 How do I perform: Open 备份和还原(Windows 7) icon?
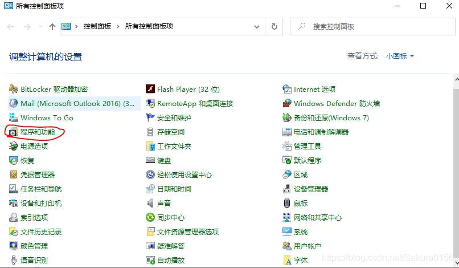point(287,117)
